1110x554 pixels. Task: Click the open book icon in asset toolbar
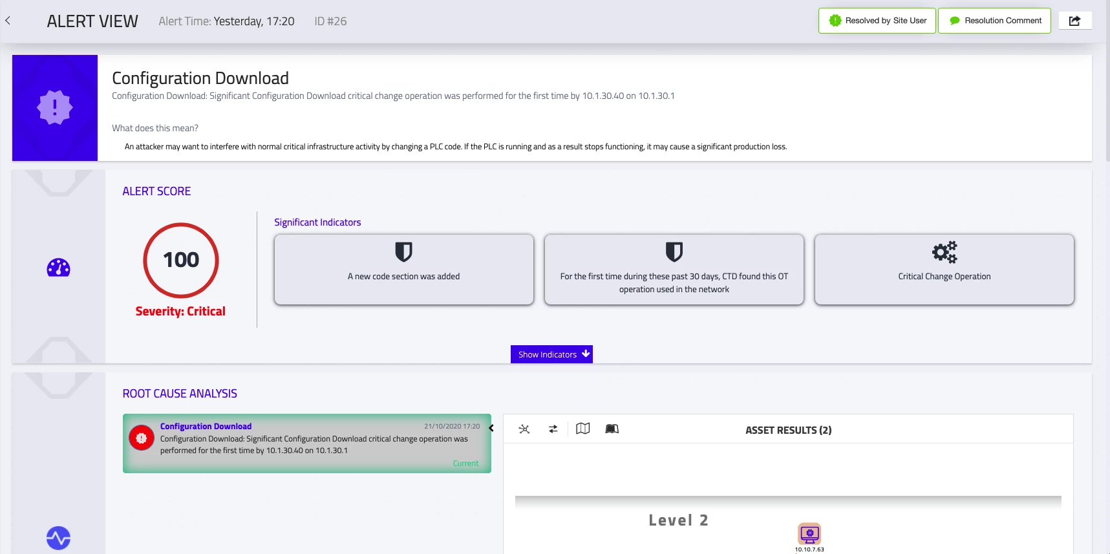612,429
